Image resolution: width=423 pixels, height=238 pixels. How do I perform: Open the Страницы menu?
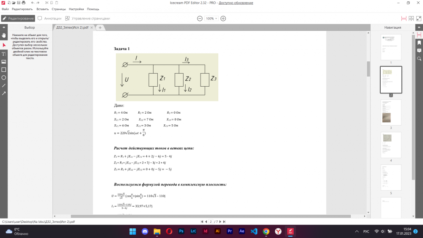tap(58, 9)
